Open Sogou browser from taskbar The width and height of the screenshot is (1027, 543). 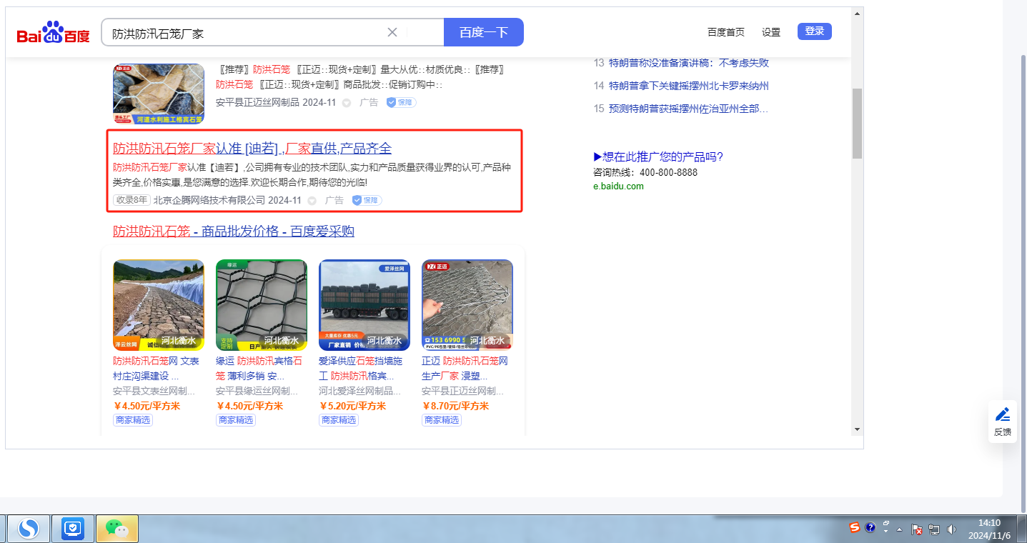[29, 529]
